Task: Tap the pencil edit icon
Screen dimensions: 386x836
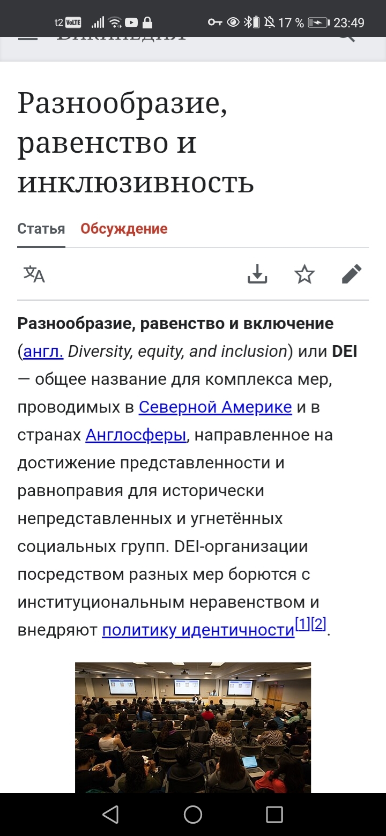Action: click(x=352, y=274)
